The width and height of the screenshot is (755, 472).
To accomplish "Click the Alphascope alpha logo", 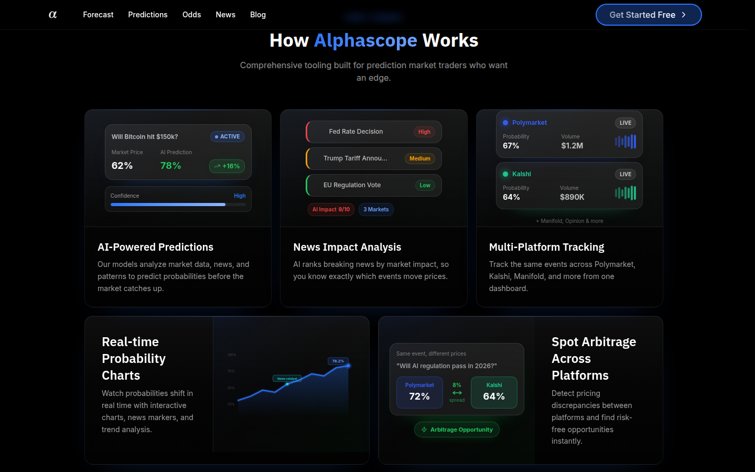I will pos(53,15).
